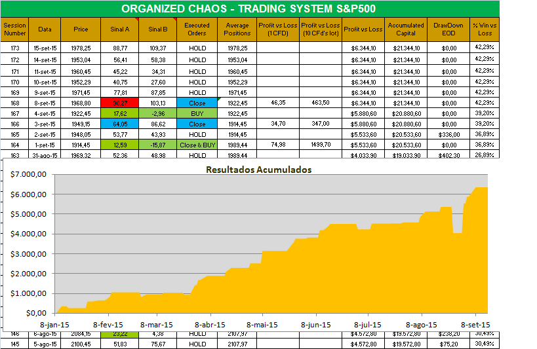Image resolution: width=537 pixels, height=349 pixels.
Task: Click the green -15,87 Sinal B cell
Action: pos(158,145)
